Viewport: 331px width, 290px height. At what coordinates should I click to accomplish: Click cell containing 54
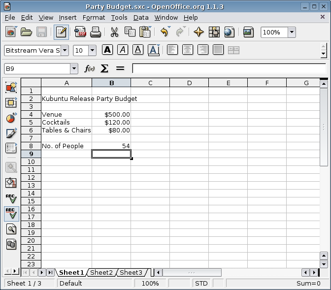click(x=111, y=146)
